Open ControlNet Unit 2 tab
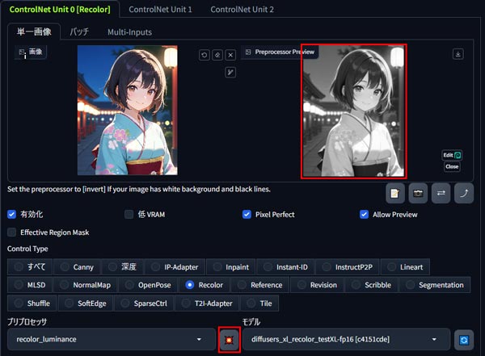This screenshot has width=485, height=356. (242, 9)
